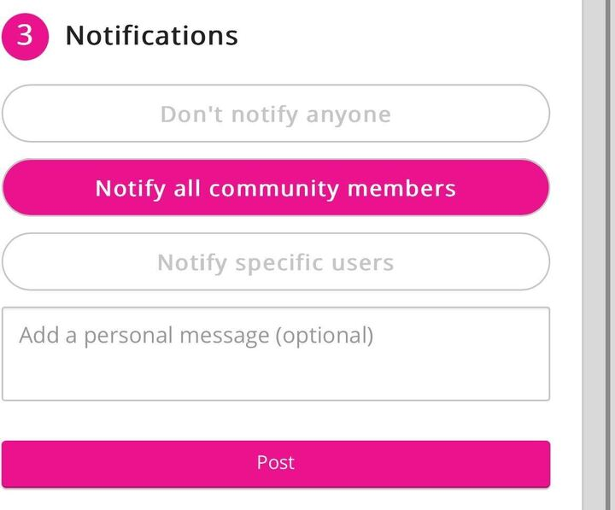Select the "Don't notify anyone" option
This screenshot has width=615, height=510.
point(275,114)
